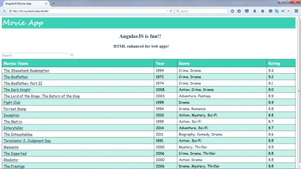Click the magnifier icon beside movie search
The image size is (301, 169).
pos(72,55)
